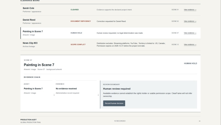221x125 pixels.
Task: Click the 'No evidence received' entry
Action: point(66,89)
